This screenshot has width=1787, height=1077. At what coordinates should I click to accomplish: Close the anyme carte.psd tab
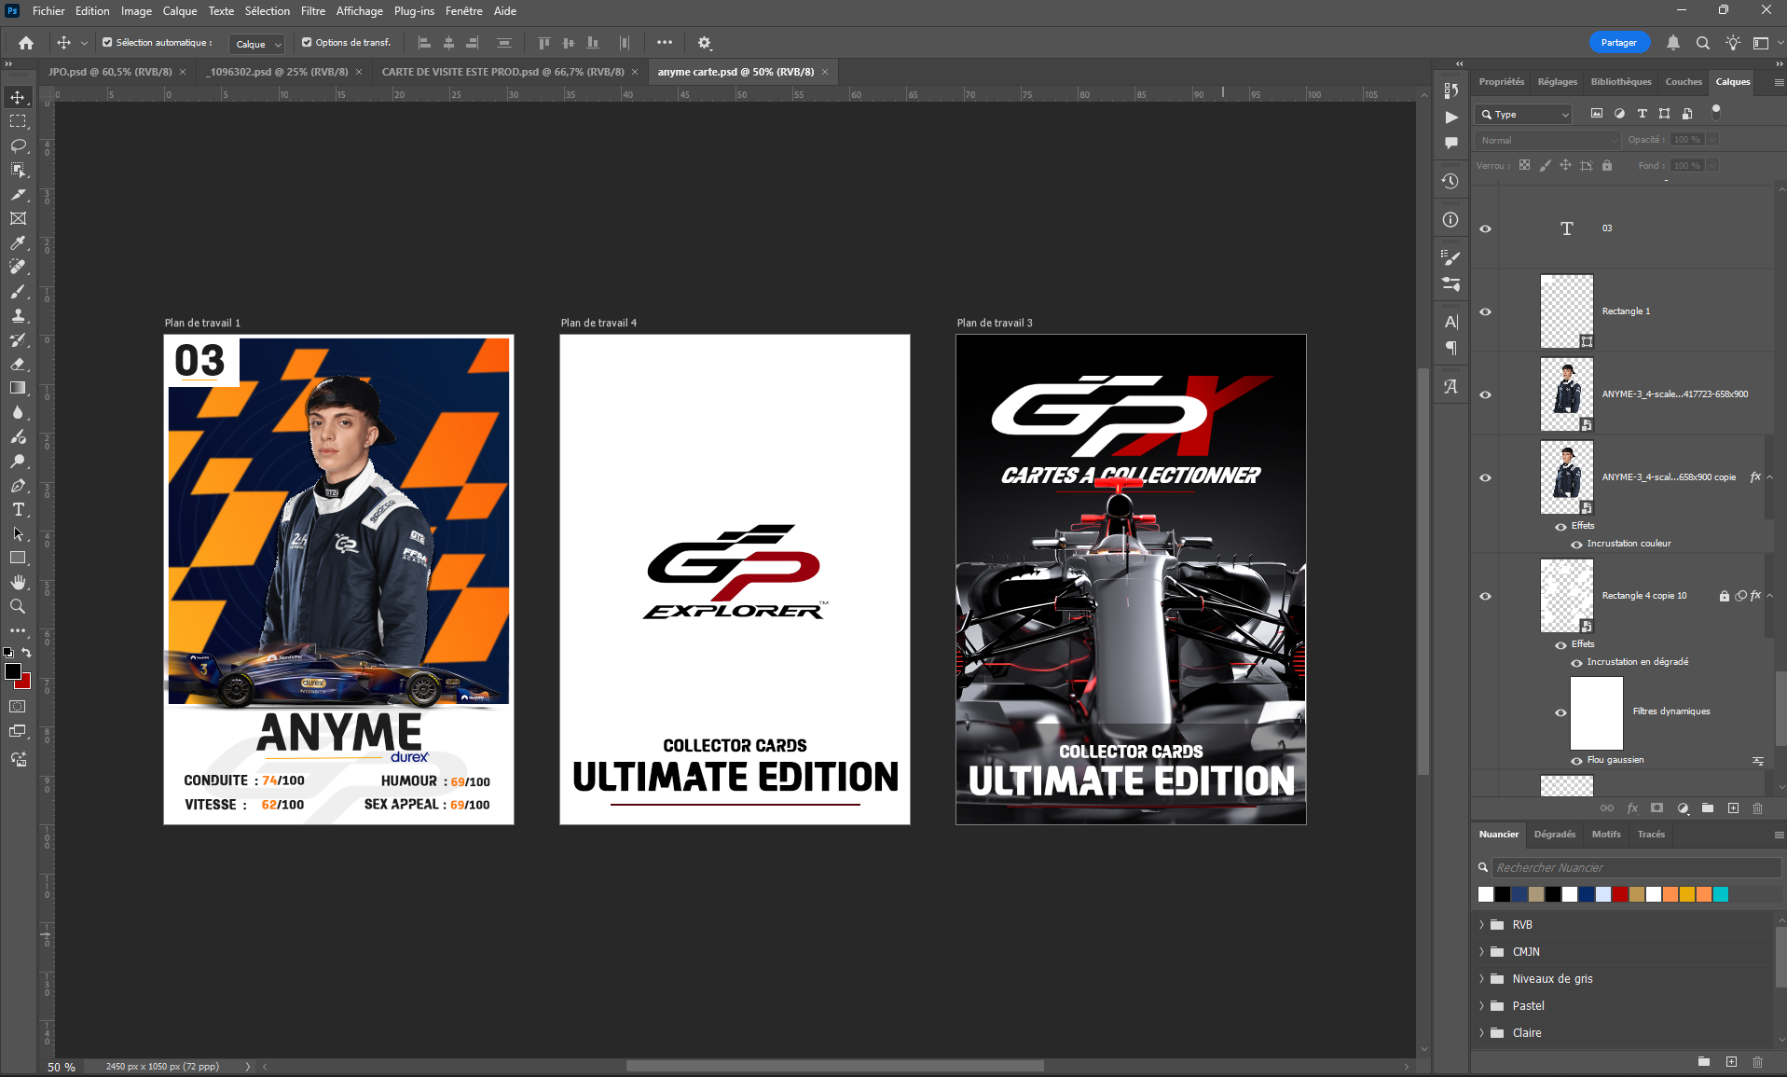[x=825, y=72]
